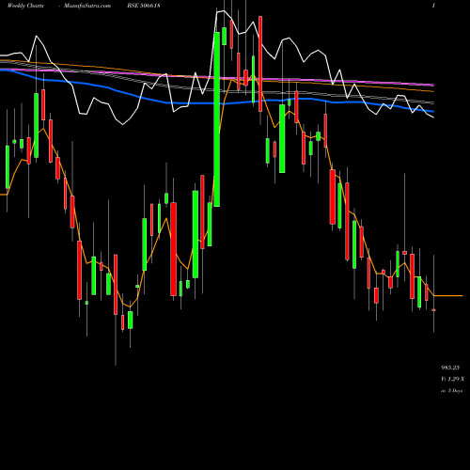The width and height of the screenshot is (470, 470).
Task: Click the 'Weekly Charts' title text
Action: (x=25, y=6)
